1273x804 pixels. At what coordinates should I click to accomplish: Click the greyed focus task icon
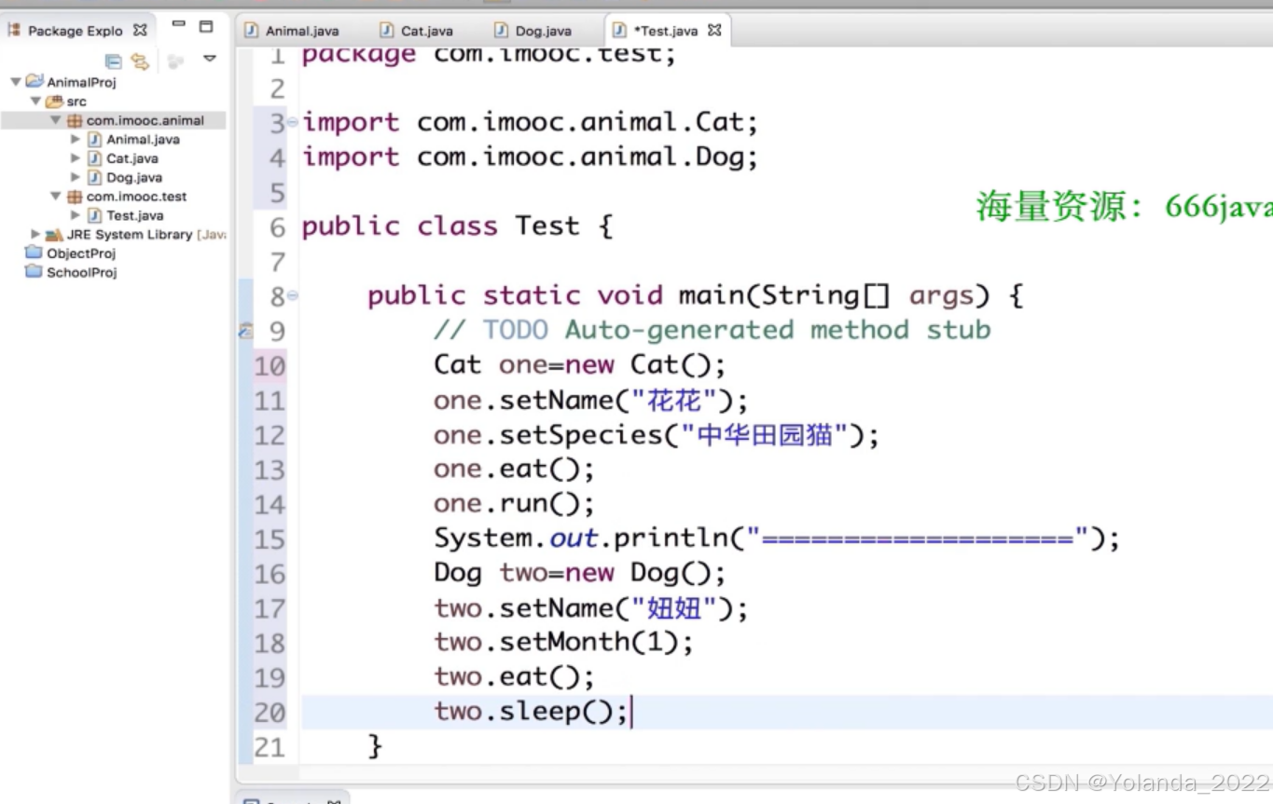[x=175, y=61]
